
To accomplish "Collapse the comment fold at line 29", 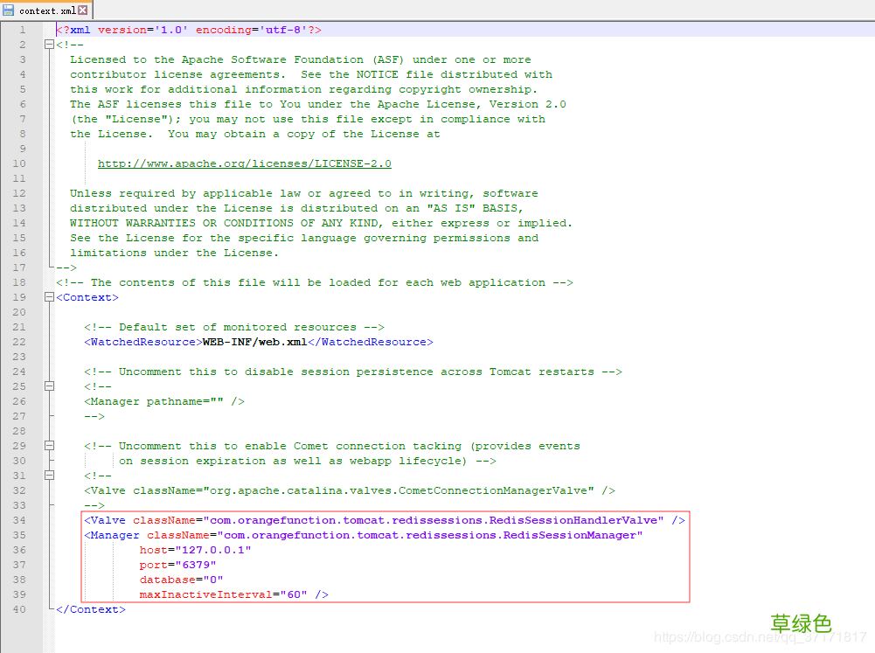I will coord(49,445).
